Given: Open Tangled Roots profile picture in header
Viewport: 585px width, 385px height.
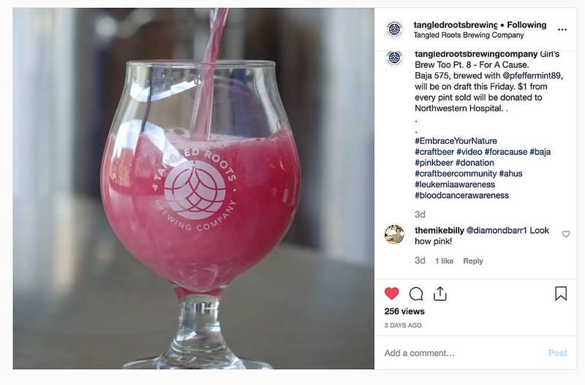Looking at the screenshot, I should click(394, 29).
